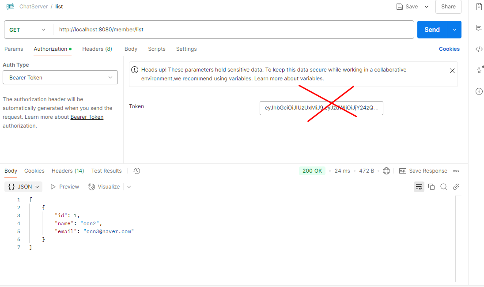484x287 pixels.
Task: Follow the variables link in the notice
Action: click(x=311, y=79)
